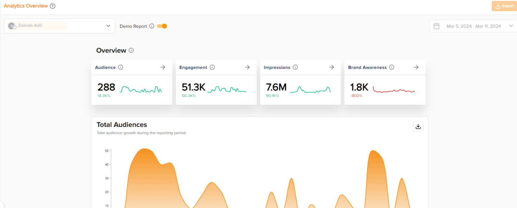
Task: Open the date range dropdown chevron
Action: click(x=511, y=26)
